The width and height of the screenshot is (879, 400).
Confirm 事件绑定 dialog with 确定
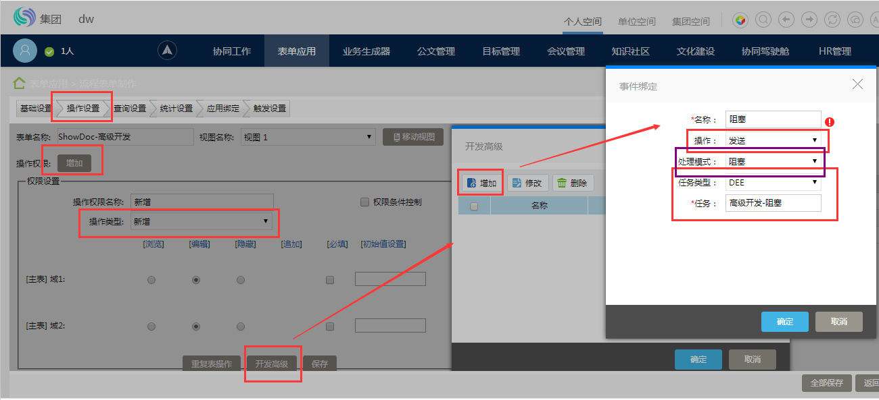784,322
